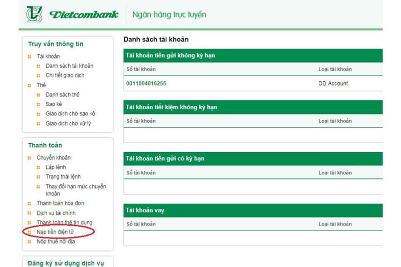Check Trạng thái lệnh order status

coord(63,176)
